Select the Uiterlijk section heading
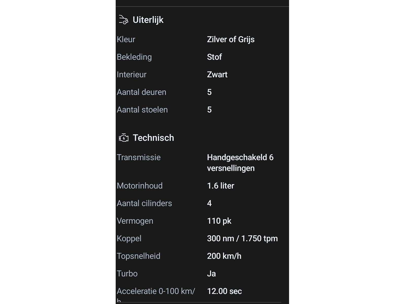 point(148,20)
